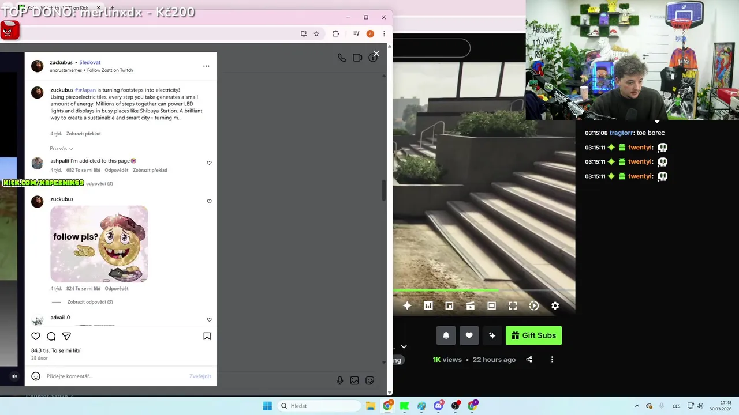Open the Windows Start menu
Screen dimensions: 739x415
(x=267, y=406)
